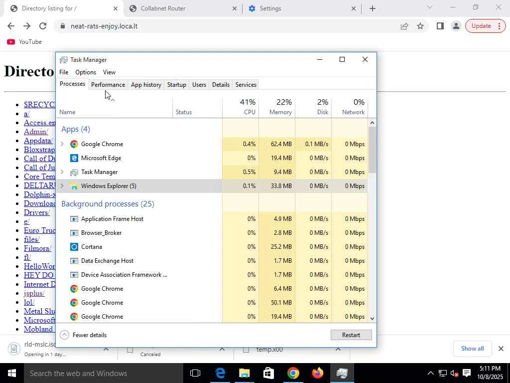Viewport: 510px width, 383px height.
Task: Click the Browser_Broker process icon
Action: [x=74, y=233]
